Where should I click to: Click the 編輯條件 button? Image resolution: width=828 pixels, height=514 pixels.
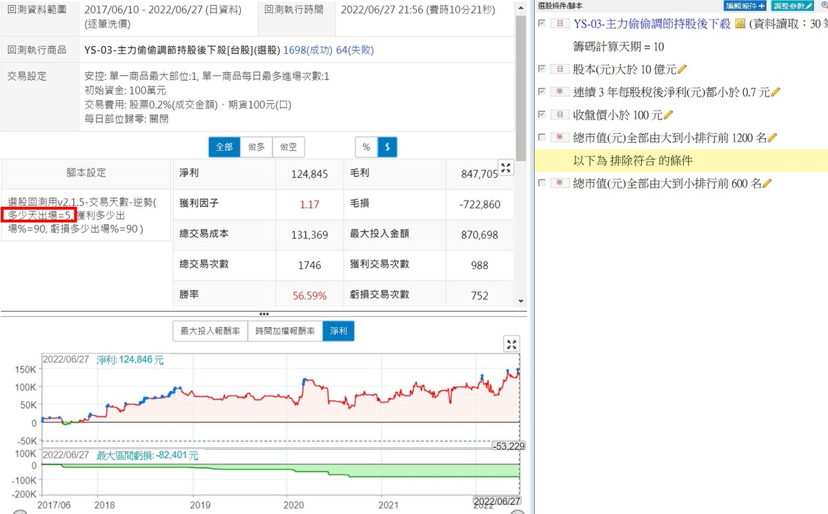(745, 6)
